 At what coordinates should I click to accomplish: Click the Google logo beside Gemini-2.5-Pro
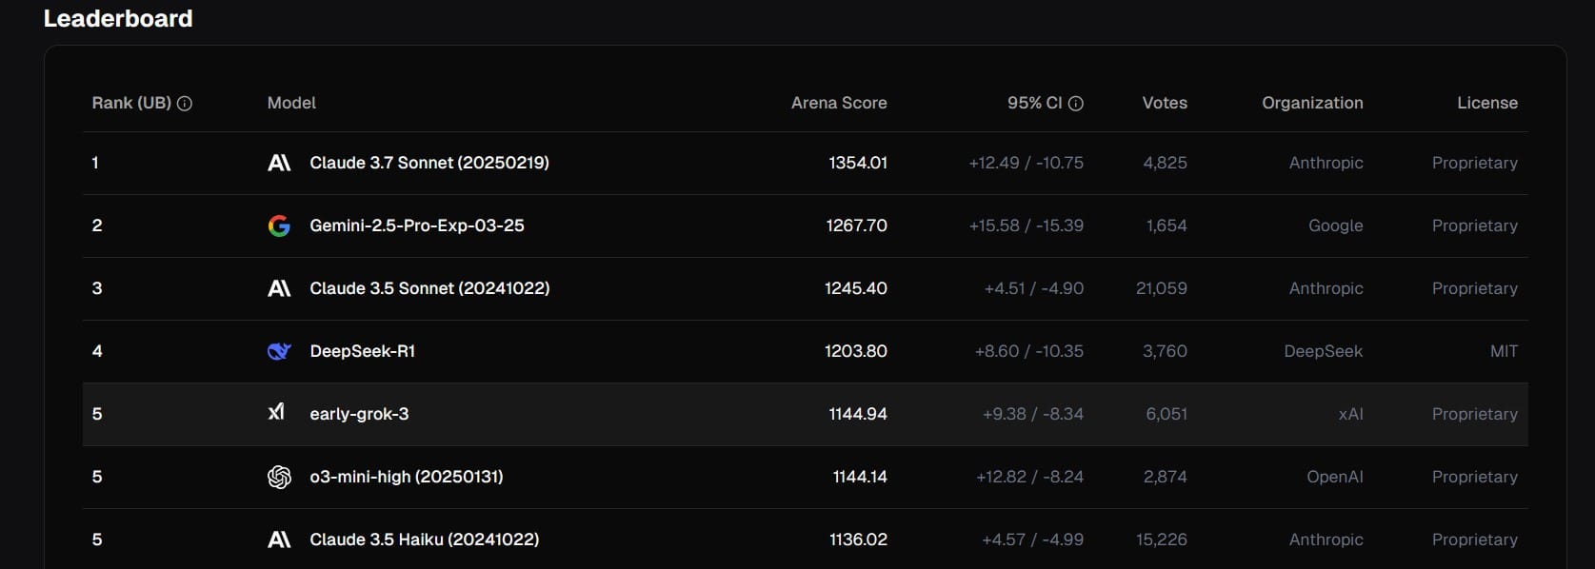tap(279, 226)
